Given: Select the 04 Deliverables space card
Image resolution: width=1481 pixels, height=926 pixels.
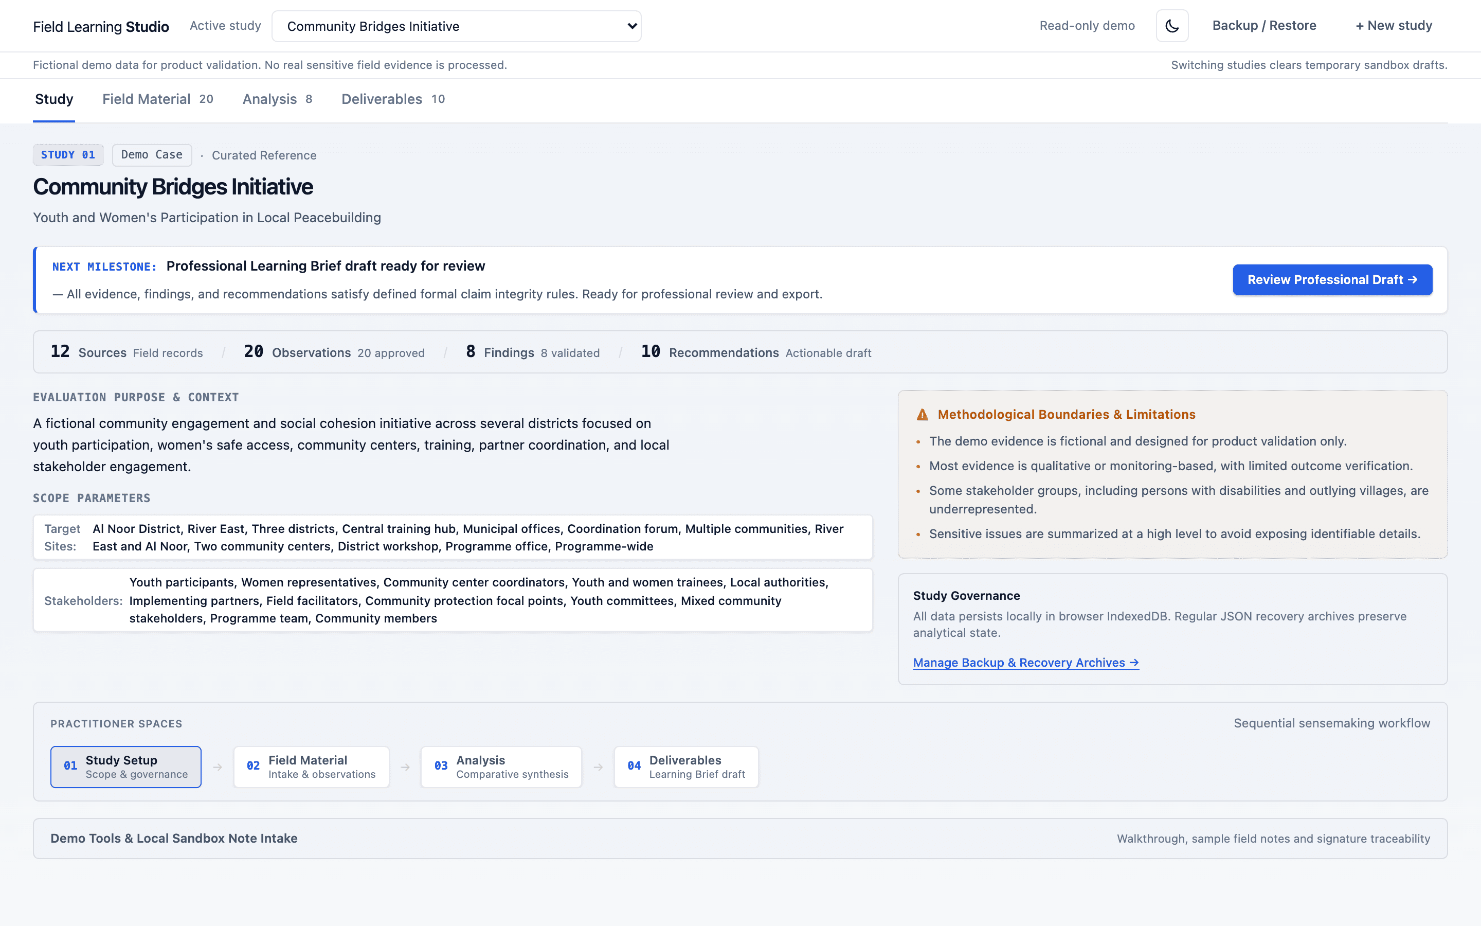Looking at the screenshot, I should [x=686, y=767].
